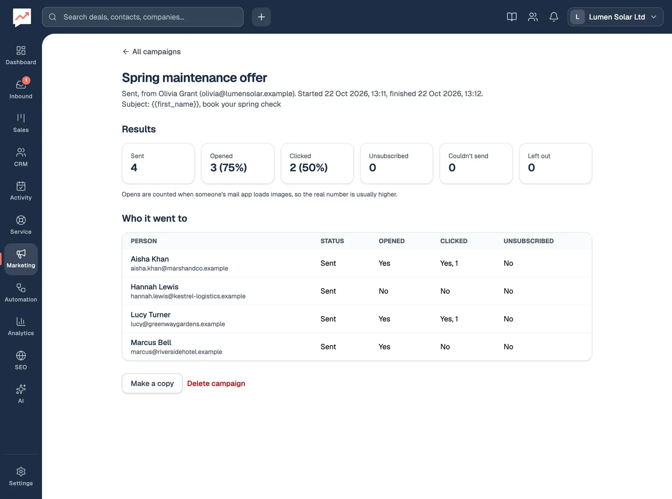
Task: Open the notifications bell
Action: pos(554,17)
